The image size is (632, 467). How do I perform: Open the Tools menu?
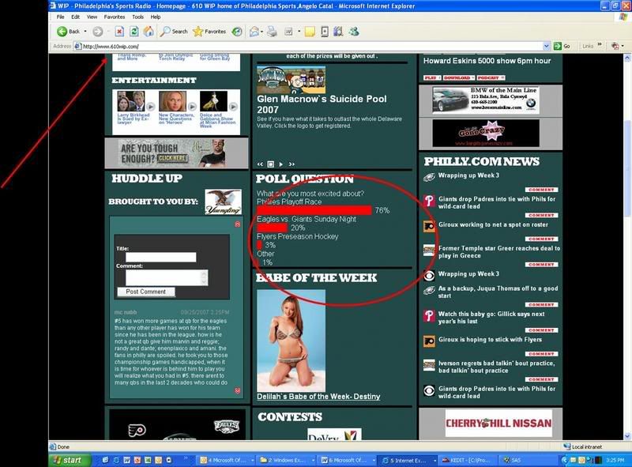point(137,17)
